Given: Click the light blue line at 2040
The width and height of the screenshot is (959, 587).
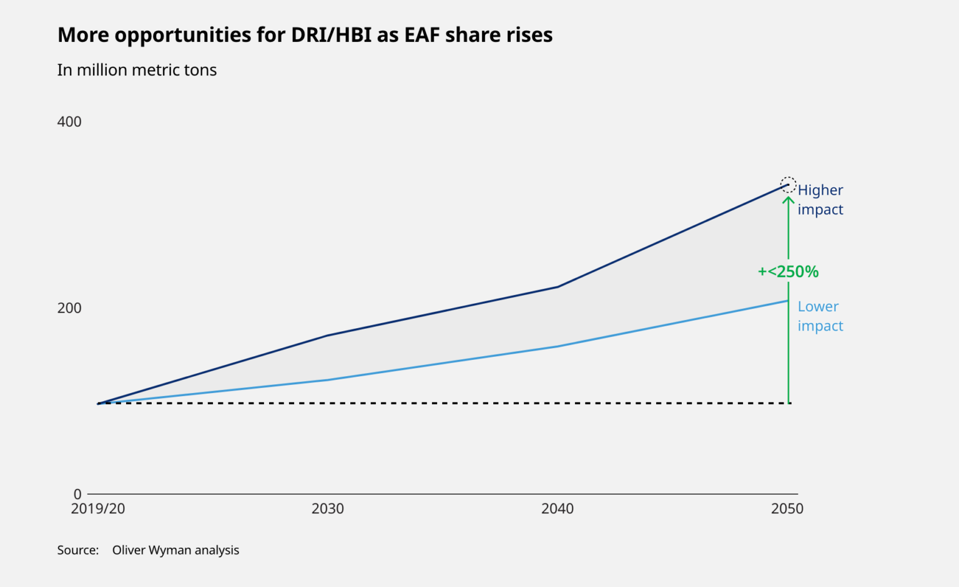Looking at the screenshot, I should click(x=558, y=346).
